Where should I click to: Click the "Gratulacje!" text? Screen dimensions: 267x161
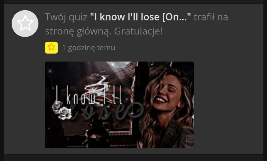[x=138, y=31]
